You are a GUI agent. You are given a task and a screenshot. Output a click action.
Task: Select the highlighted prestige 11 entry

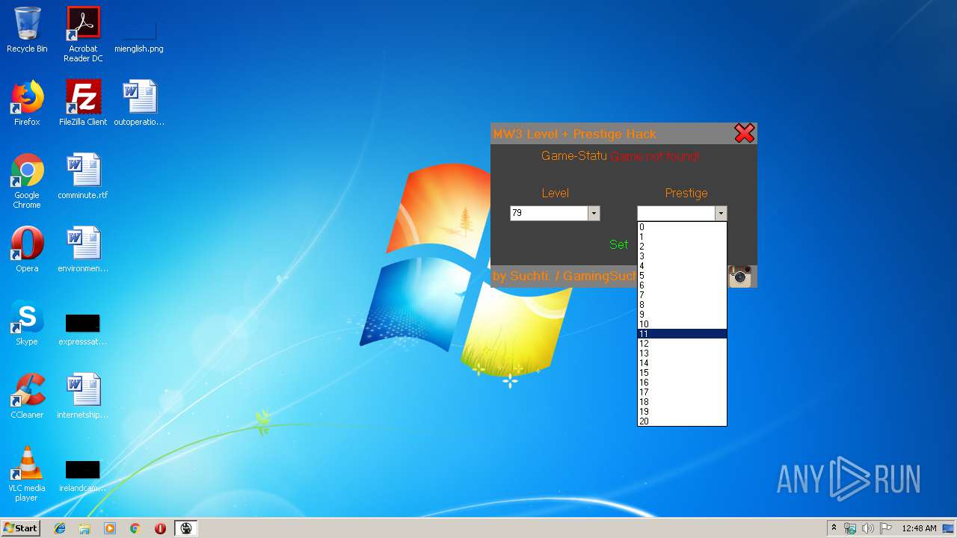coord(682,334)
